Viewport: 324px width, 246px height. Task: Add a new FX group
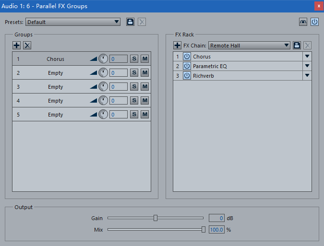point(17,46)
